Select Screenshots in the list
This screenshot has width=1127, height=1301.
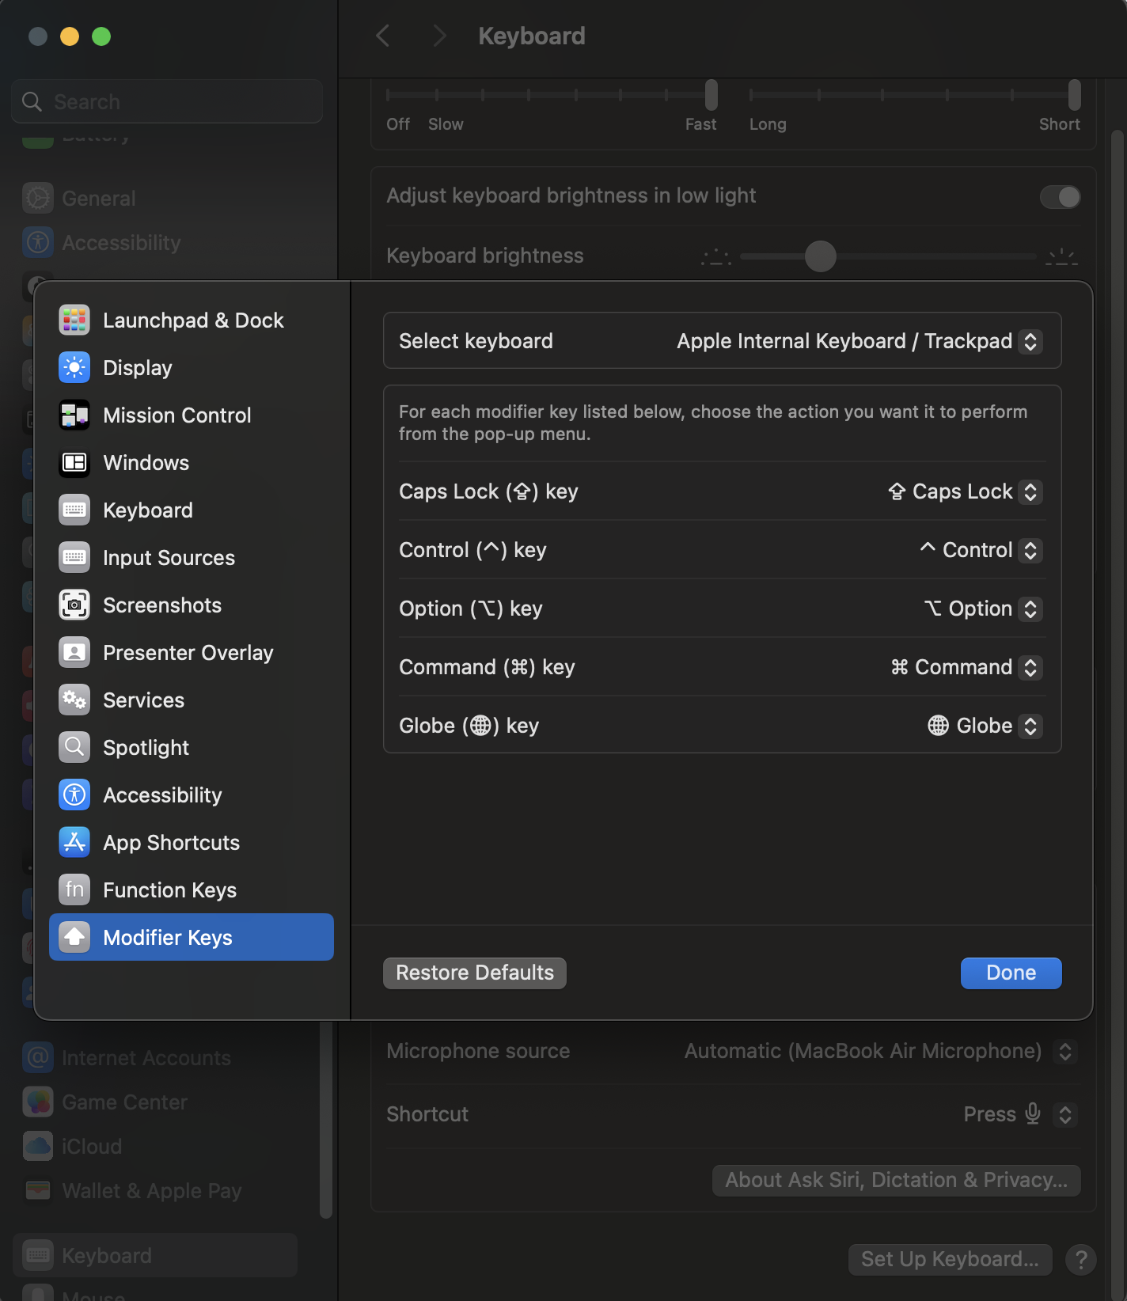(x=192, y=605)
